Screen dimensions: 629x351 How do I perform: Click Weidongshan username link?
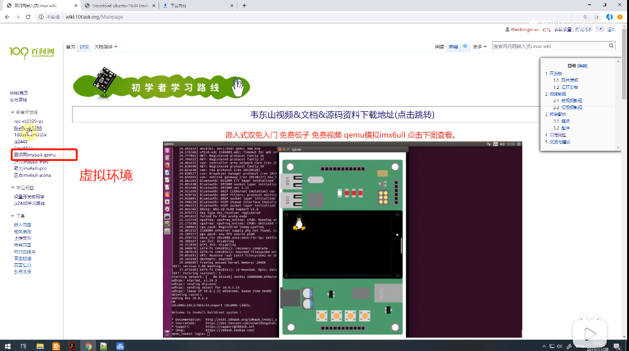point(525,29)
